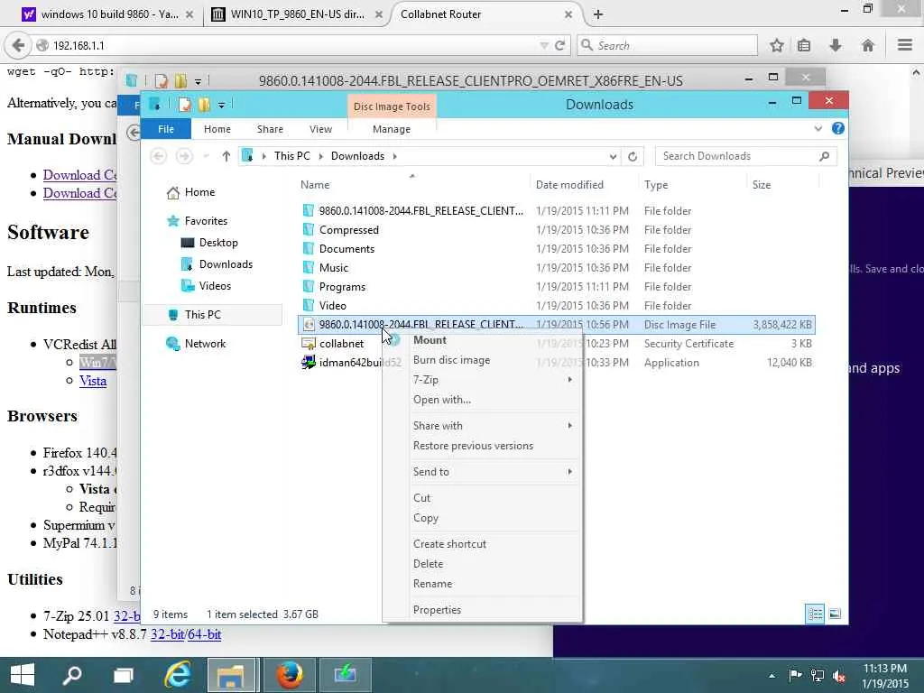Open the Manage ribbon tab
The image size is (924, 693).
tap(392, 129)
